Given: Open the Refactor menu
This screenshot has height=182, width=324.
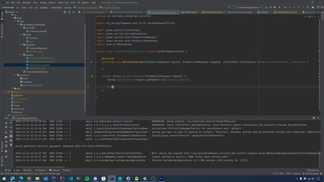Looking at the screenshot, I should pyautogui.click(x=52, y=3).
